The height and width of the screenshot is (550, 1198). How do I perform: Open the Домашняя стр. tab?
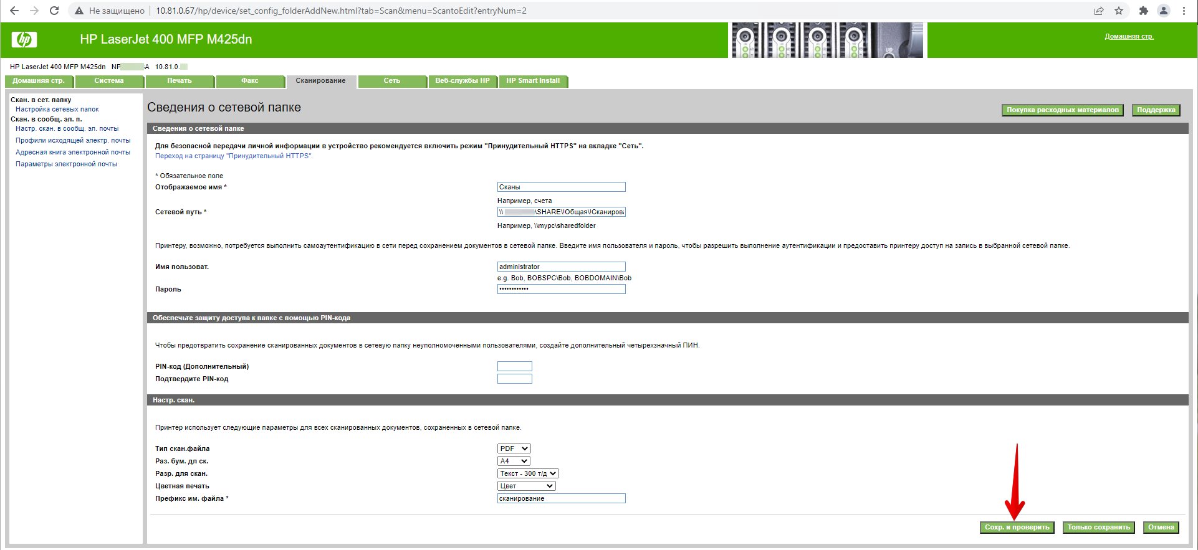(x=39, y=81)
